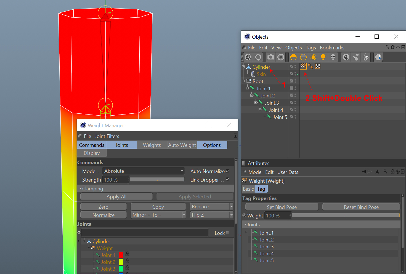406x274 pixels.
Task: Click the home icon in Objects menu bar
Action: point(393,47)
